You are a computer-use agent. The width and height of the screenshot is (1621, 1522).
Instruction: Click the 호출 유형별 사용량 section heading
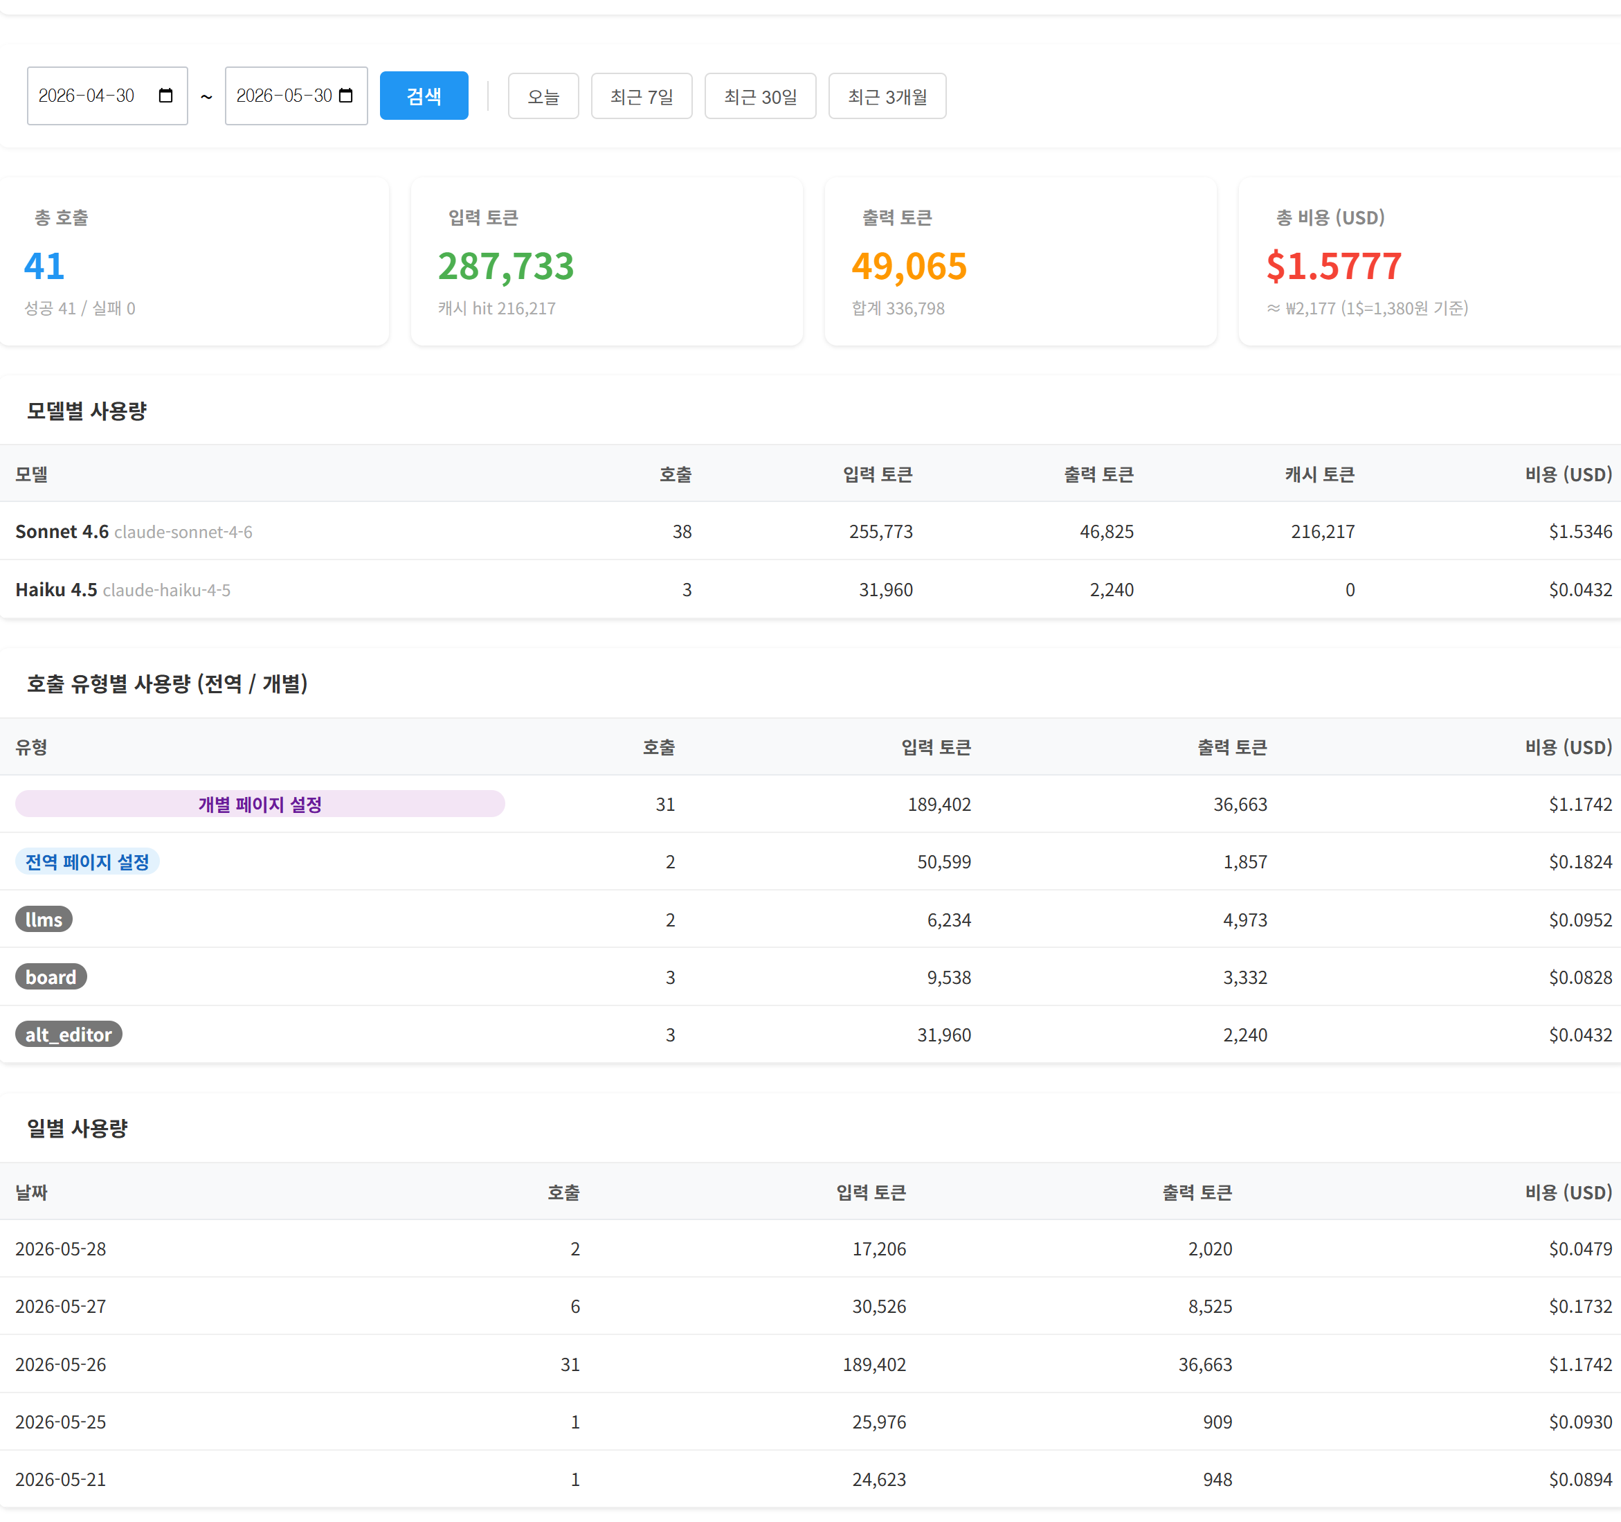point(167,683)
